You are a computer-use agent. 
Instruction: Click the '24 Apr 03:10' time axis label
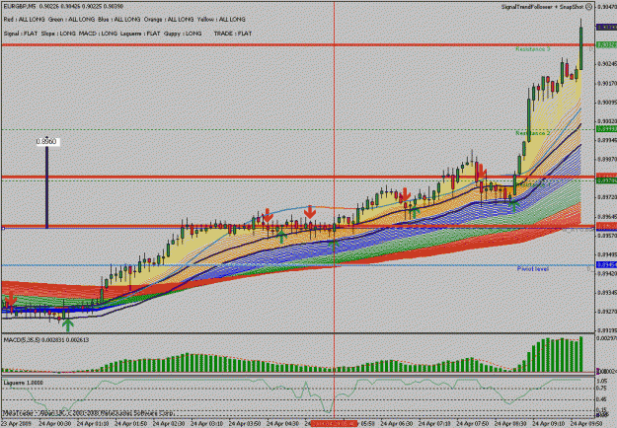pos(207,424)
